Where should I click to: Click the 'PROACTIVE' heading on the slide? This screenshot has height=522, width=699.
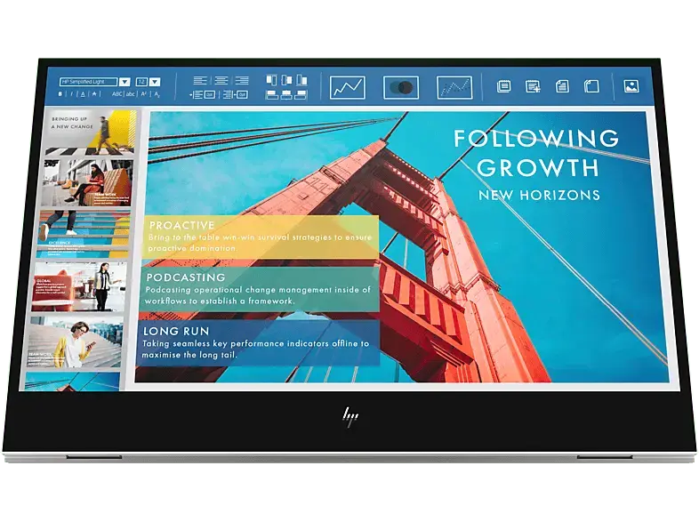click(182, 225)
